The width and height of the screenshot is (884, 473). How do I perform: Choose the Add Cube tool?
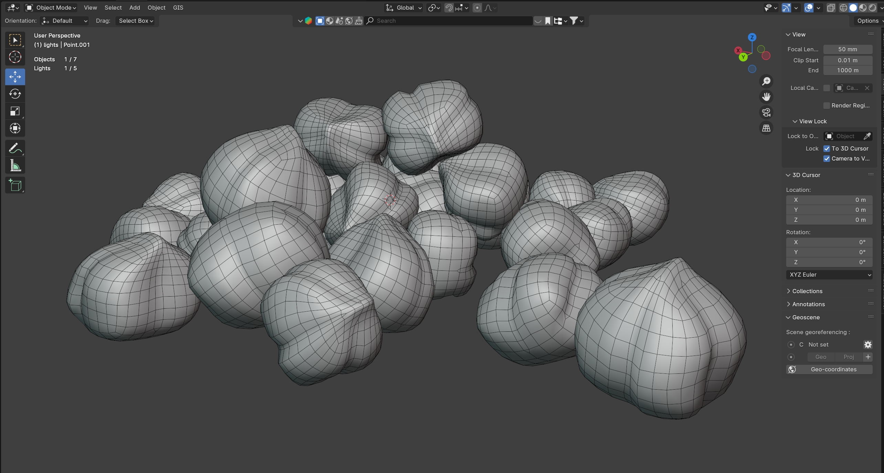[15, 185]
